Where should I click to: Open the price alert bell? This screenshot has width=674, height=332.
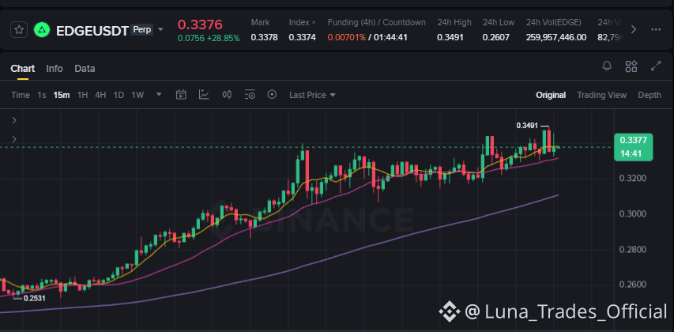607,66
